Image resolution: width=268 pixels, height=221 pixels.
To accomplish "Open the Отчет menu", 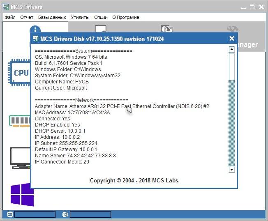I will (x=27, y=17).
